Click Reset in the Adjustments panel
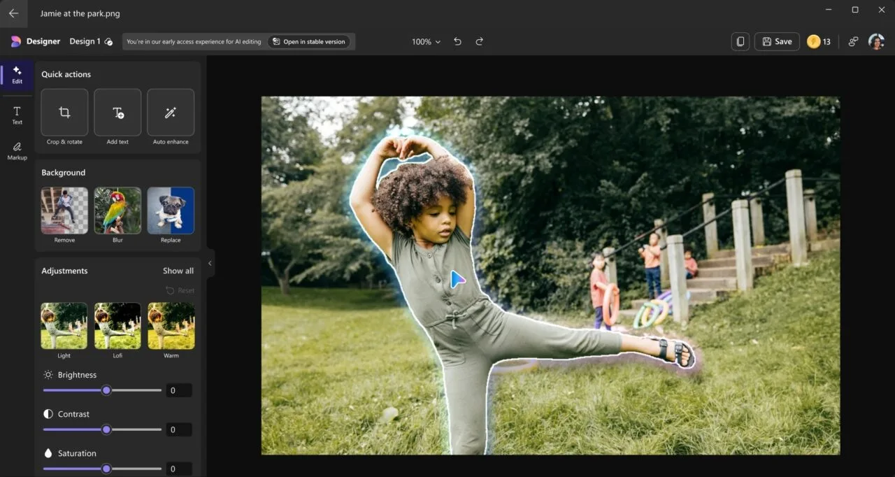Image resolution: width=895 pixels, height=477 pixels. click(x=179, y=290)
